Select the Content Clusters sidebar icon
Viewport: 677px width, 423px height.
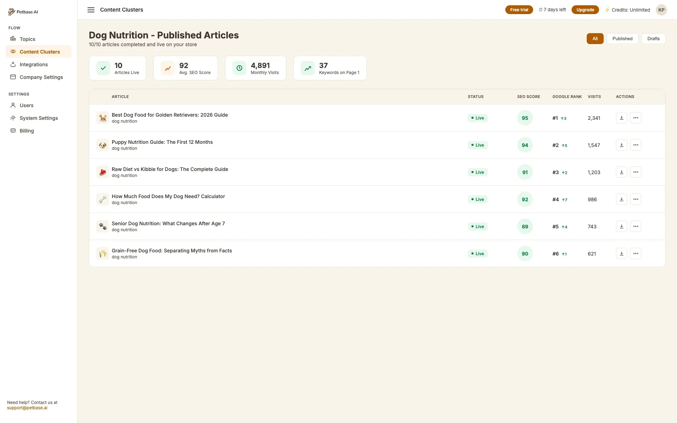[x=13, y=51]
